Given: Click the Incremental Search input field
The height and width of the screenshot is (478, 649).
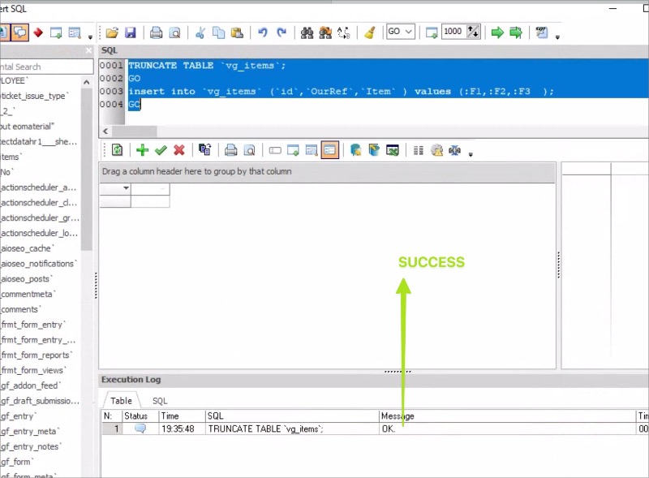Looking at the screenshot, I should coord(46,67).
